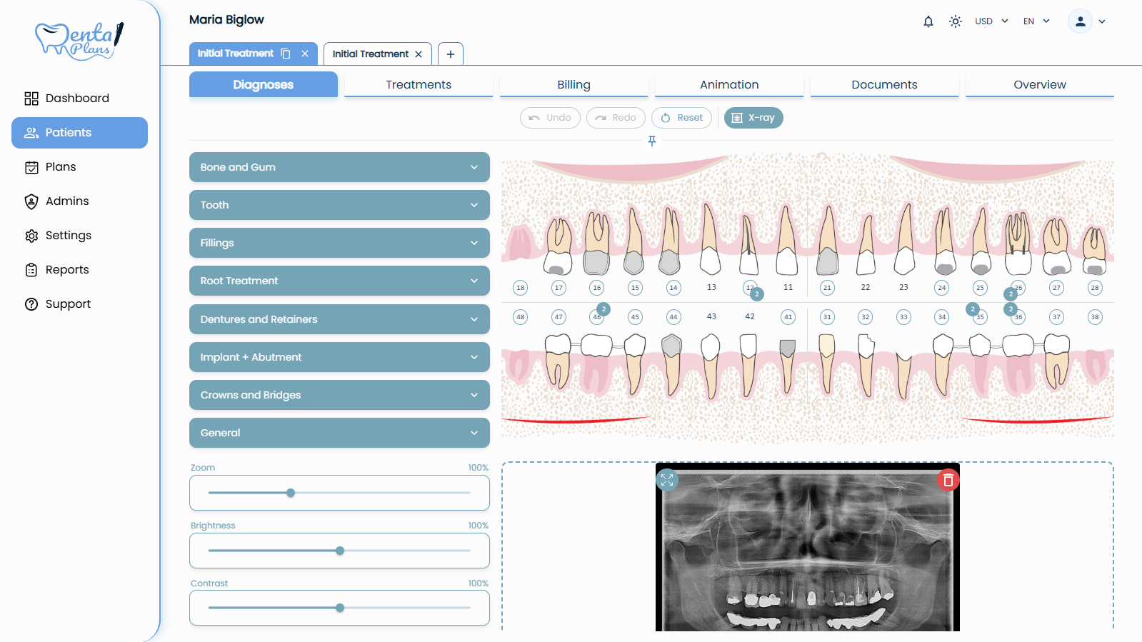Screen dimensions: 1142x642
Task: Click the Reset button
Action: [681, 118]
